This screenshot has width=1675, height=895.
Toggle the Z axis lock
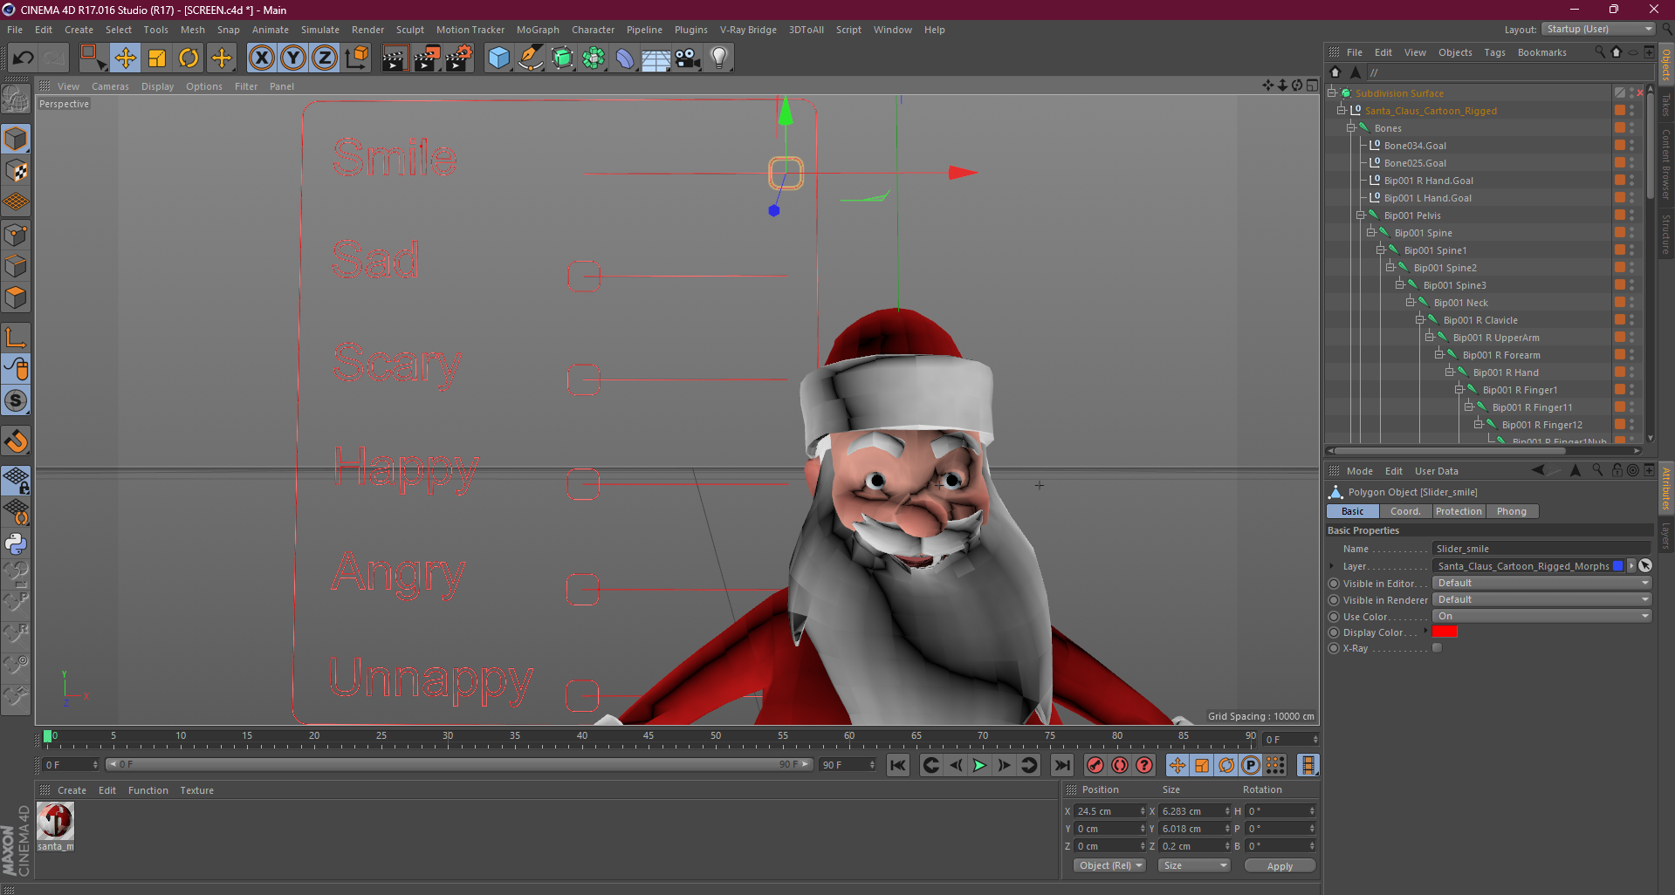325,58
